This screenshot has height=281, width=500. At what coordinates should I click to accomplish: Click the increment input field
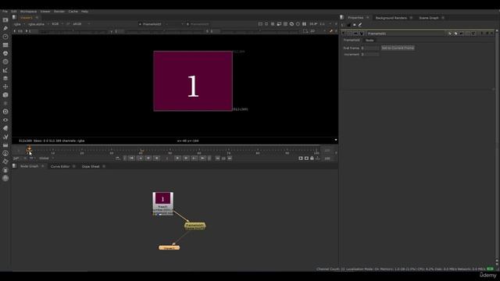pyautogui.click(x=370, y=55)
